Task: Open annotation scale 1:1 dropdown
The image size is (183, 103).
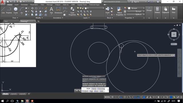Action: (x=154, y=97)
